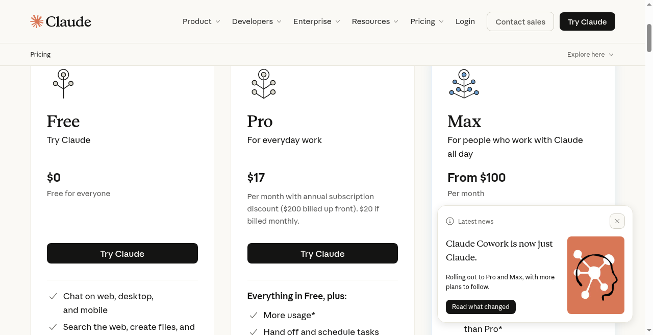Expand the Developers menu
This screenshot has height=335, width=653.
coord(257,21)
